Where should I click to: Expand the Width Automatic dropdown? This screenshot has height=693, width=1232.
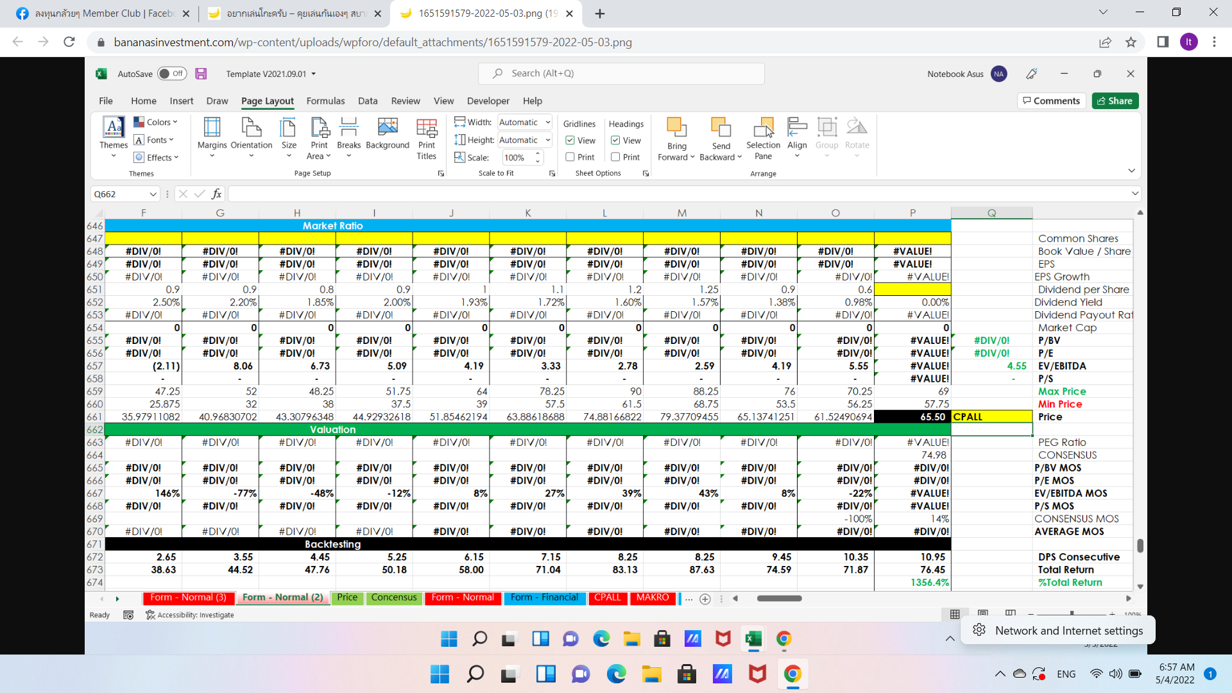point(548,123)
